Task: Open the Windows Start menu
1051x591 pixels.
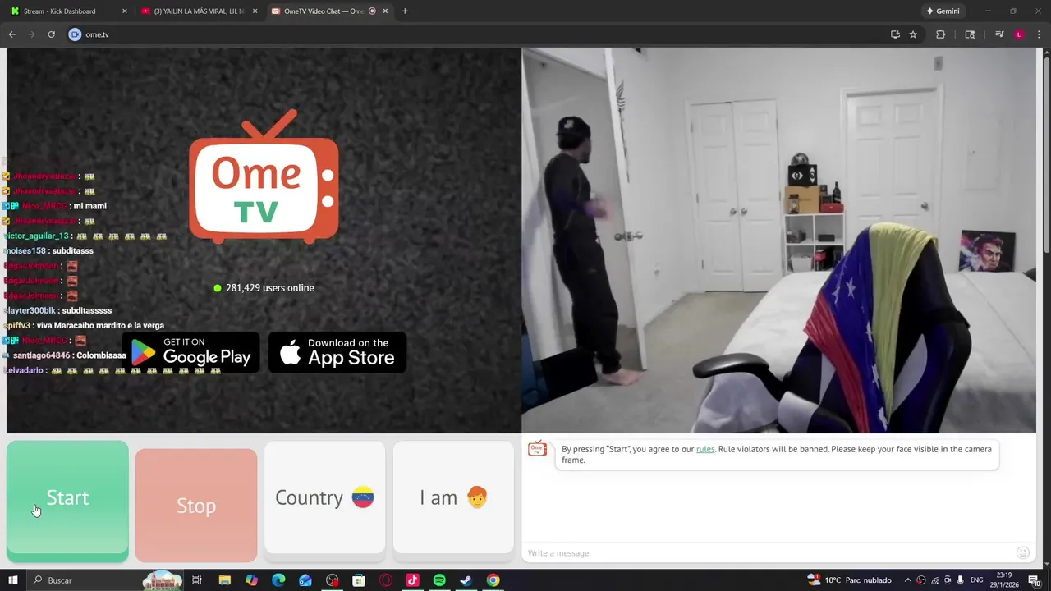Action: click(x=13, y=580)
